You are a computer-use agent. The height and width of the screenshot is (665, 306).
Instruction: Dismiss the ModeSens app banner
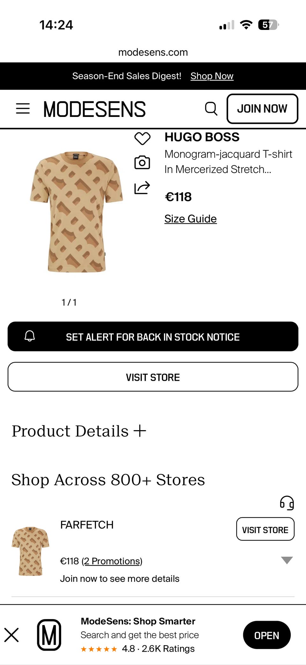pos(11,635)
